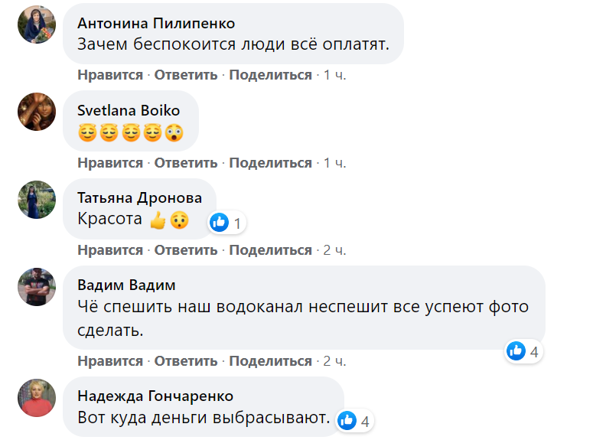Click the 1 ч. timestamp on Антонина Пилипенко's comment
Viewport: 593px width, 440px height.
tap(335, 75)
